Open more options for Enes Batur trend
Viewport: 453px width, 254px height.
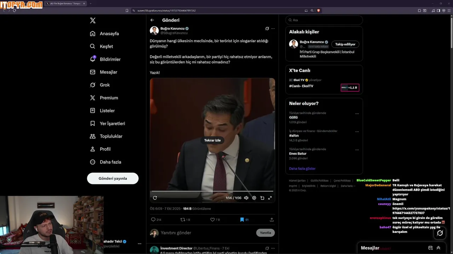(x=357, y=150)
